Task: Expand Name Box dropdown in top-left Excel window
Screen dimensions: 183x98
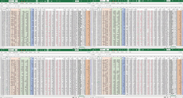Action: coord(7,6)
